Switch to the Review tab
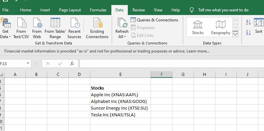Viewport: 264px width, 131px height. click(139, 10)
